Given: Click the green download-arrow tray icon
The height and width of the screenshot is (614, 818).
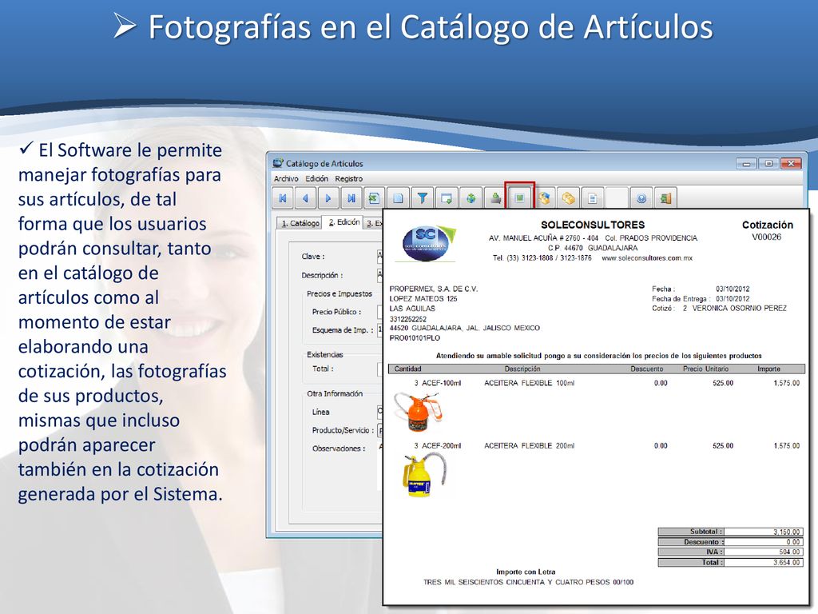Looking at the screenshot, I should pyautogui.click(x=495, y=198).
